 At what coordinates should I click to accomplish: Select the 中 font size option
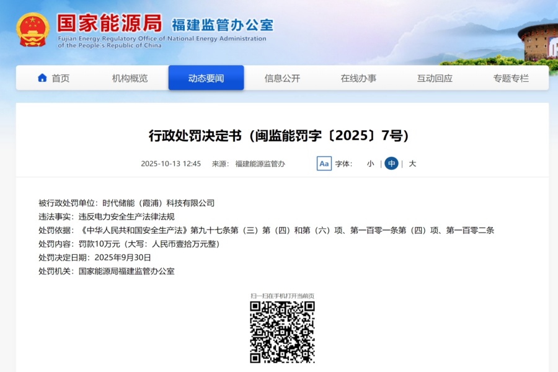pos(391,164)
